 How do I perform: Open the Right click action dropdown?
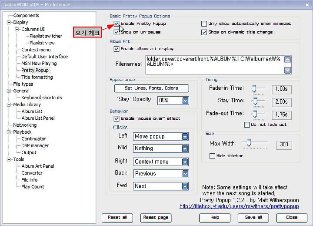click(185, 162)
